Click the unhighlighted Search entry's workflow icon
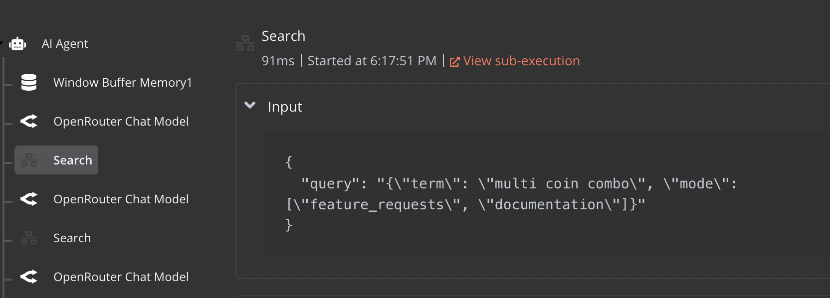Viewport: 830px width, 298px height. (29, 238)
